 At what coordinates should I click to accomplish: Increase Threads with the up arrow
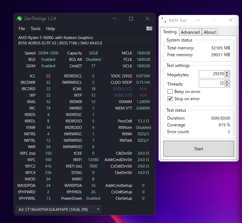pyautogui.click(x=227, y=82)
